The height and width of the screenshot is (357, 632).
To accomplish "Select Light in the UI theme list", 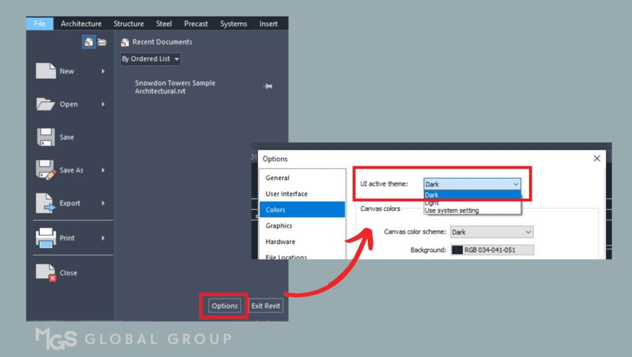I will click(x=432, y=203).
